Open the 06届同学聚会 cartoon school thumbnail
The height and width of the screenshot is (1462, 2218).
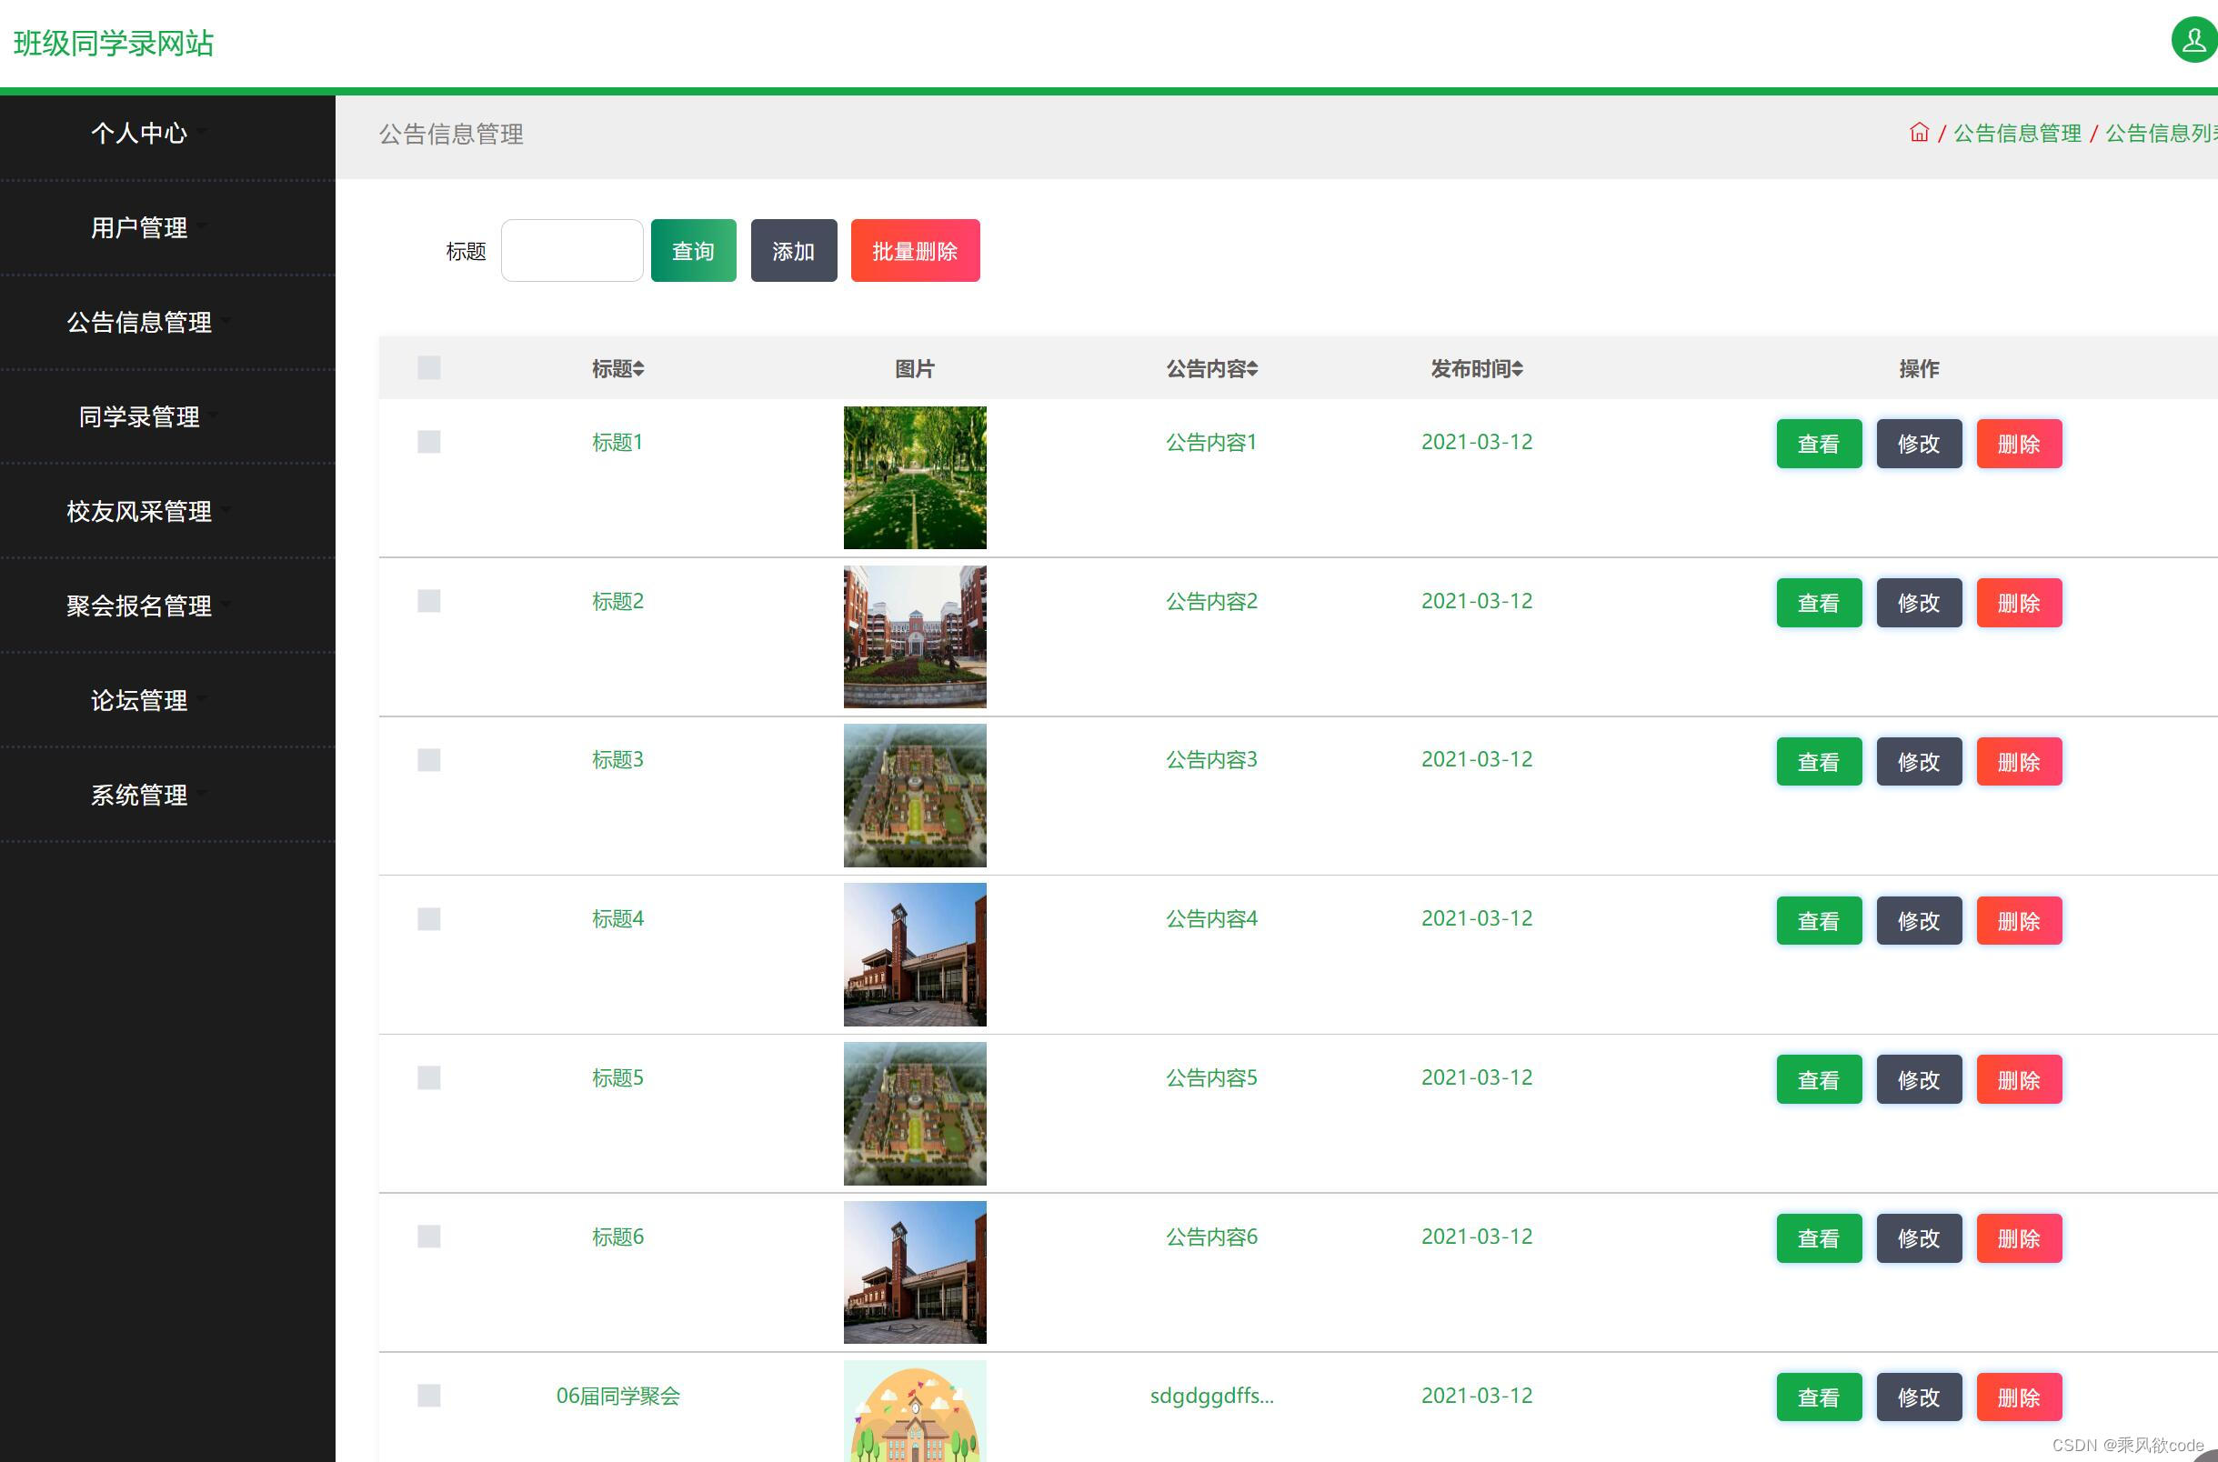pos(914,1410)
